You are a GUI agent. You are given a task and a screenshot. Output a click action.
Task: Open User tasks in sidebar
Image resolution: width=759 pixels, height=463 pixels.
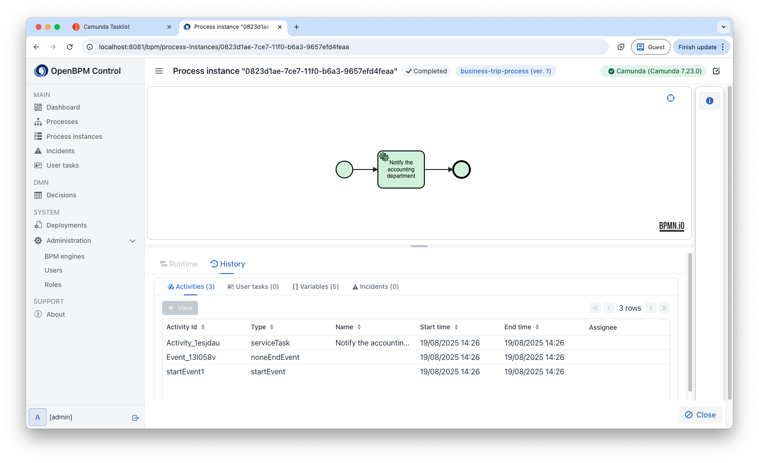click(63, 165)
